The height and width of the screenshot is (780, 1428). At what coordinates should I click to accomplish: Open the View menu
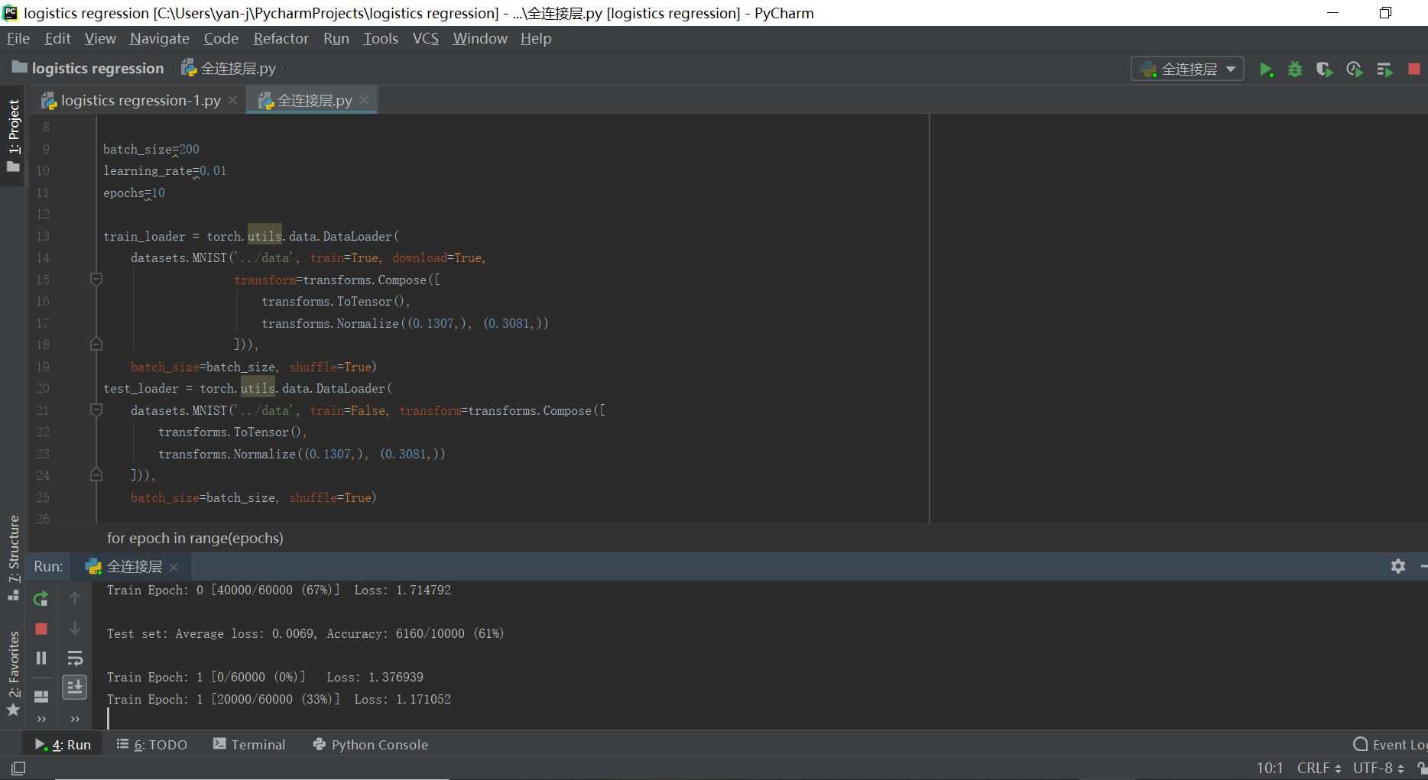100,38
